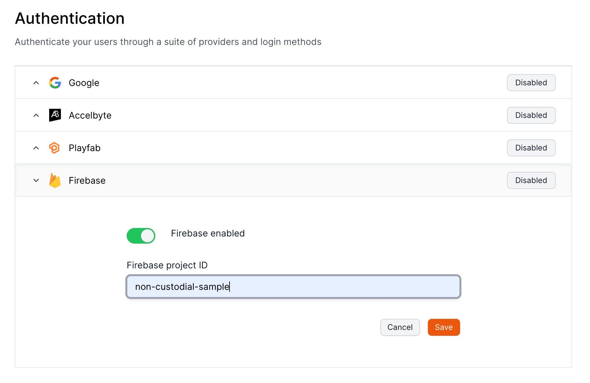Click inside the Firebase project ID field

click(293, 287)
